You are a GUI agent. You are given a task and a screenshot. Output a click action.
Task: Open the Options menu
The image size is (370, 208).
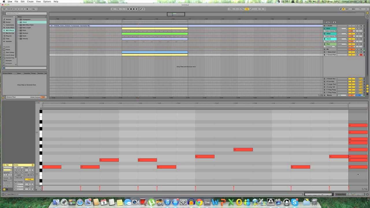tap(47, 1)
